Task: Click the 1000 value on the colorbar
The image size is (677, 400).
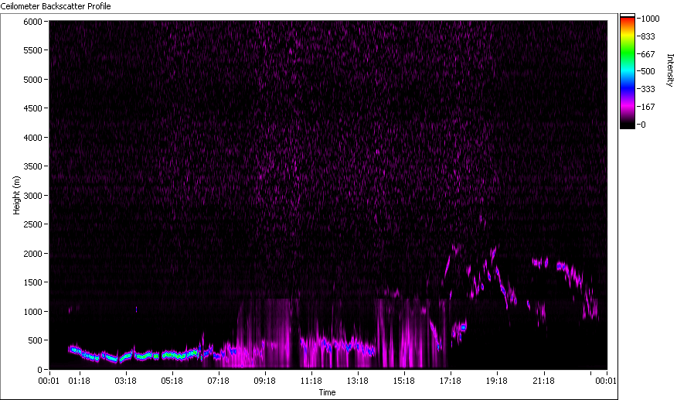Action: click(650, 19)
